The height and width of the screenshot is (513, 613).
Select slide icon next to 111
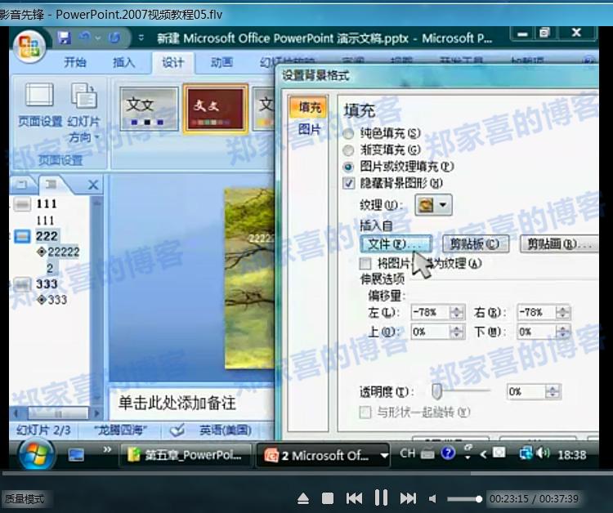22,204
